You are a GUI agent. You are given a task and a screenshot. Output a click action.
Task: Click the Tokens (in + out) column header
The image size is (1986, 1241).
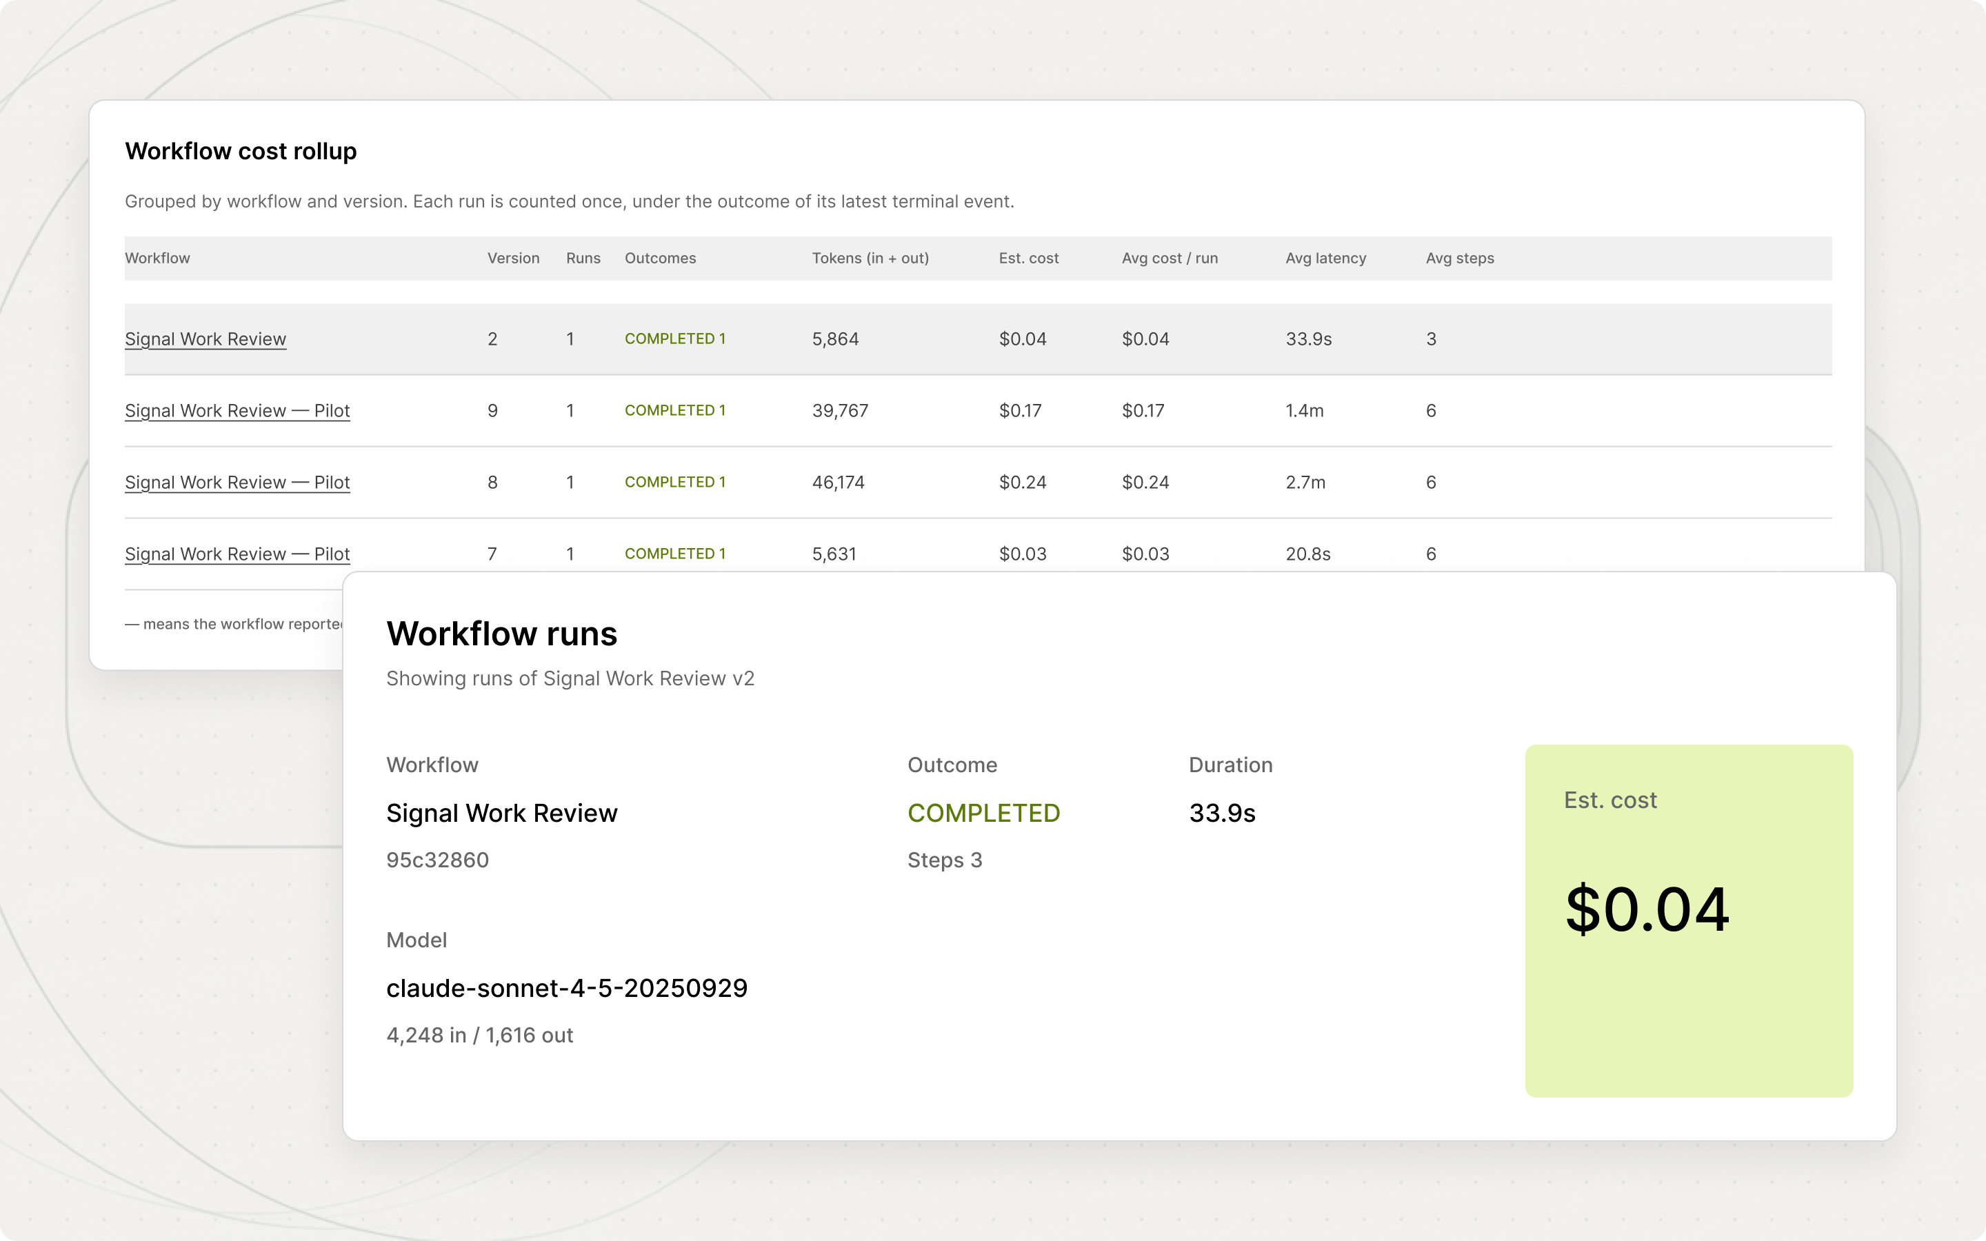click(x=871, y=258)
